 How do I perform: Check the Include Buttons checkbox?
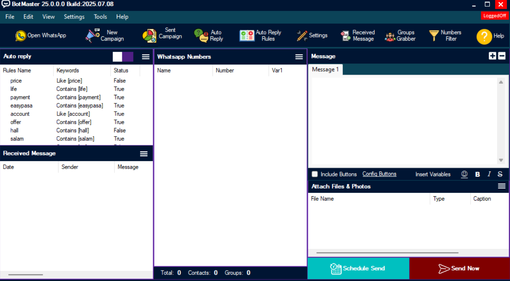click(x=315, y=174)
